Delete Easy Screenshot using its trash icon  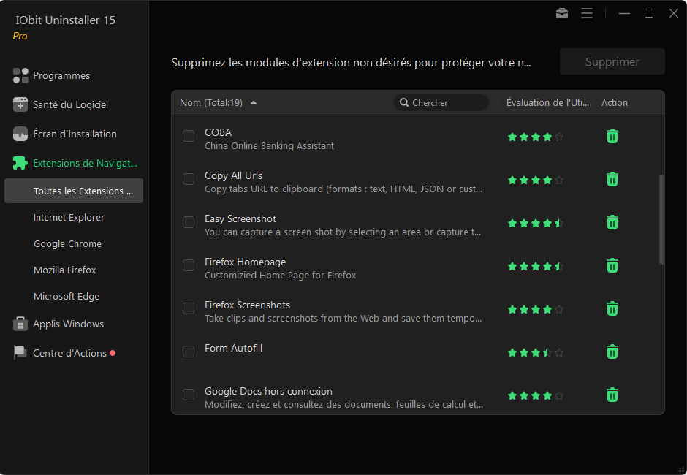(x=612, y=223)
